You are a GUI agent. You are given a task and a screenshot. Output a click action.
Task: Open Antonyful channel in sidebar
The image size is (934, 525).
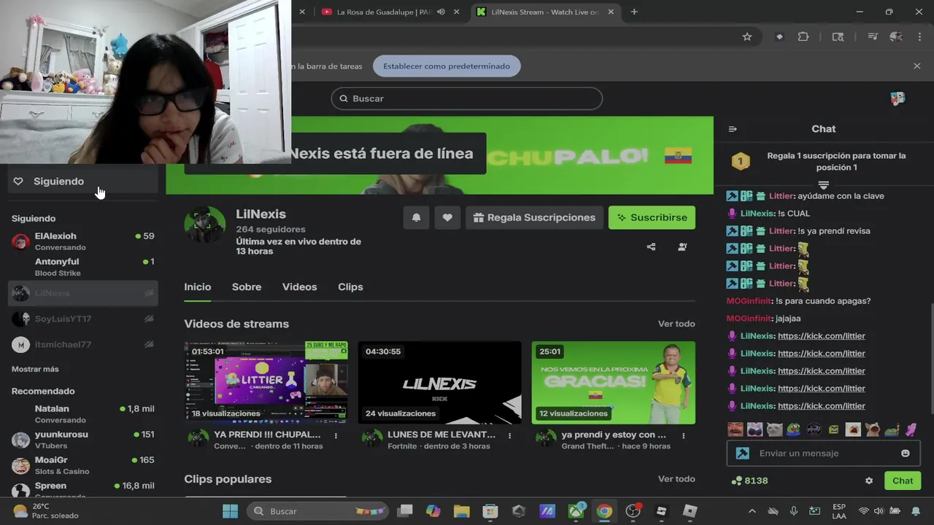(83, 267)
